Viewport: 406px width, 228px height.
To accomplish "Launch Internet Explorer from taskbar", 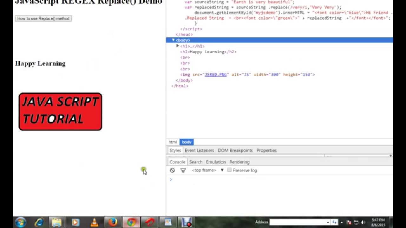I will 39,222.
